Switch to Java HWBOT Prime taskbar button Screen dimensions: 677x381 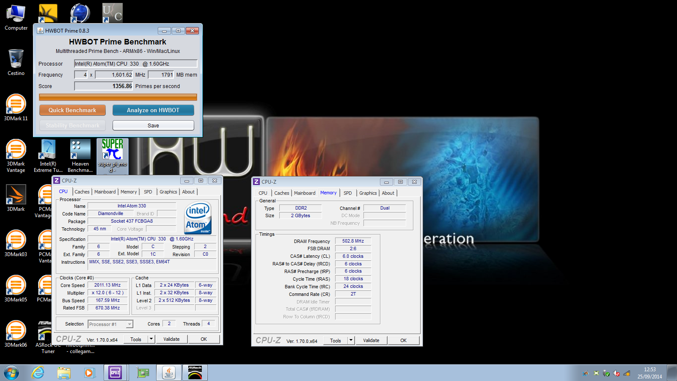click(169, 373)
